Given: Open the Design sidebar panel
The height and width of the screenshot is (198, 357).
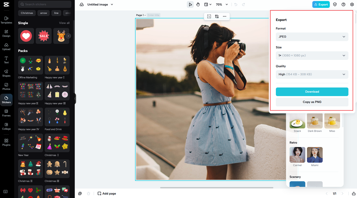Looking at the screenshot, I should coord(6,34).
